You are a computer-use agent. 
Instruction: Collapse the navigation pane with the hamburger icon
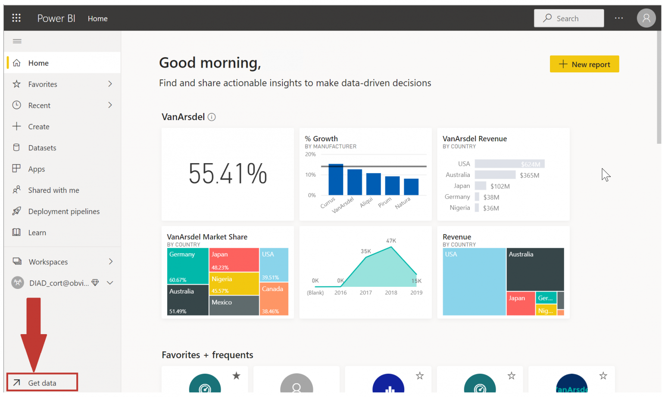pyautogui.click(x=17, y=41)
